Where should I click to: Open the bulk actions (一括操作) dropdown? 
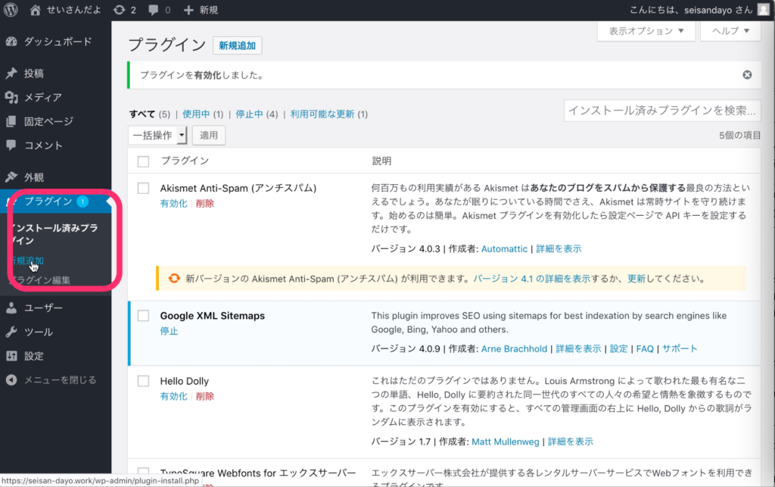157,136
